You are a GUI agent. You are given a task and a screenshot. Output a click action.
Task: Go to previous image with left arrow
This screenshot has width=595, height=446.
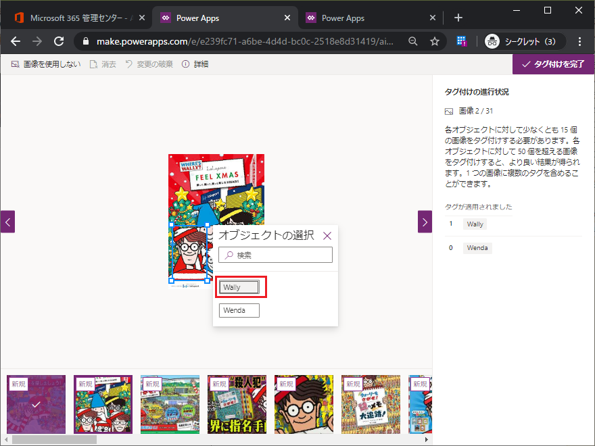tap(7, 222)
